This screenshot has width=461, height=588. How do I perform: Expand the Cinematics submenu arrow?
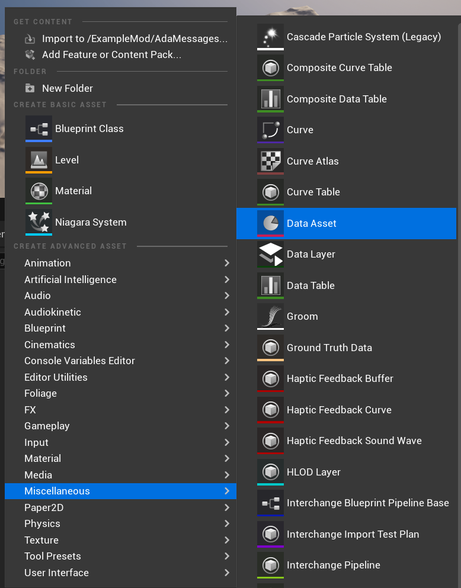(226, 345)
